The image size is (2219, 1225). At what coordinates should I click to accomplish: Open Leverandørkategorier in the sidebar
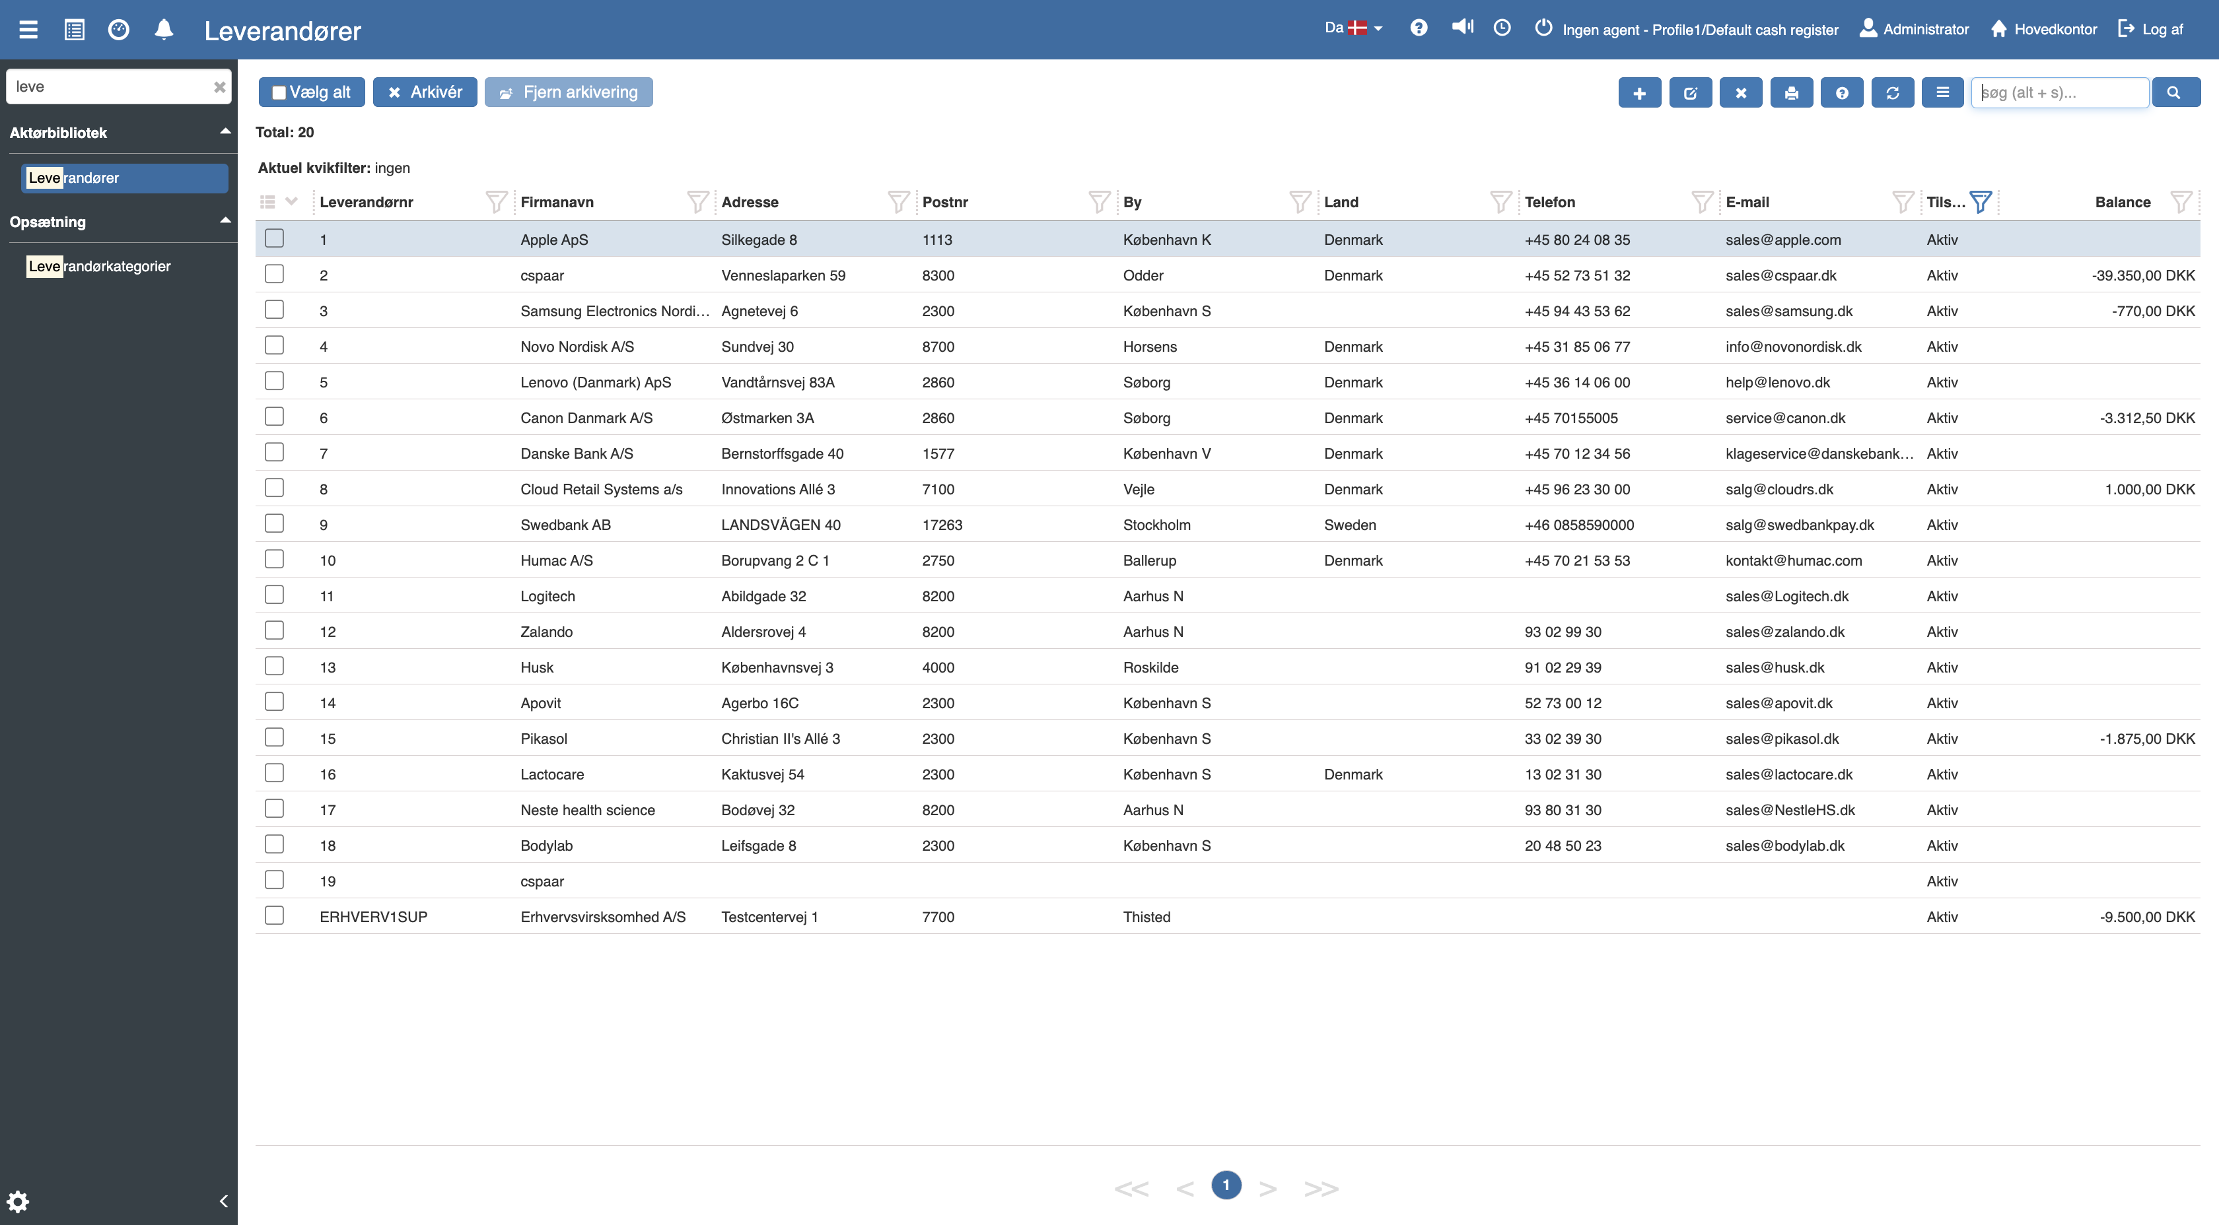click(99, 266)
